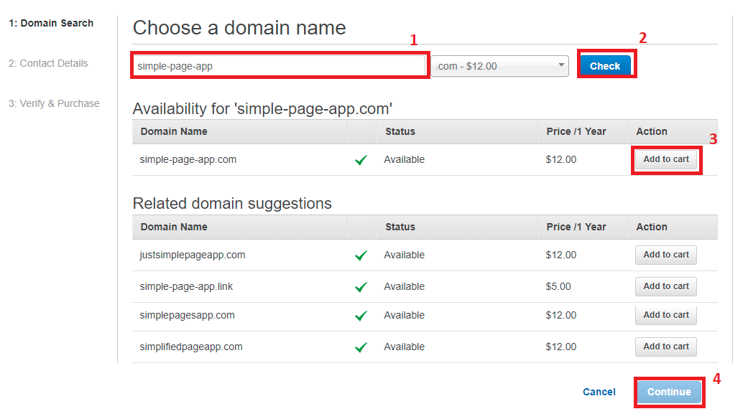Image resolution: width=748 pixels, height=414 pixels.
Task: Click inside the domain name search field
Action: click(x=279, y=65)
